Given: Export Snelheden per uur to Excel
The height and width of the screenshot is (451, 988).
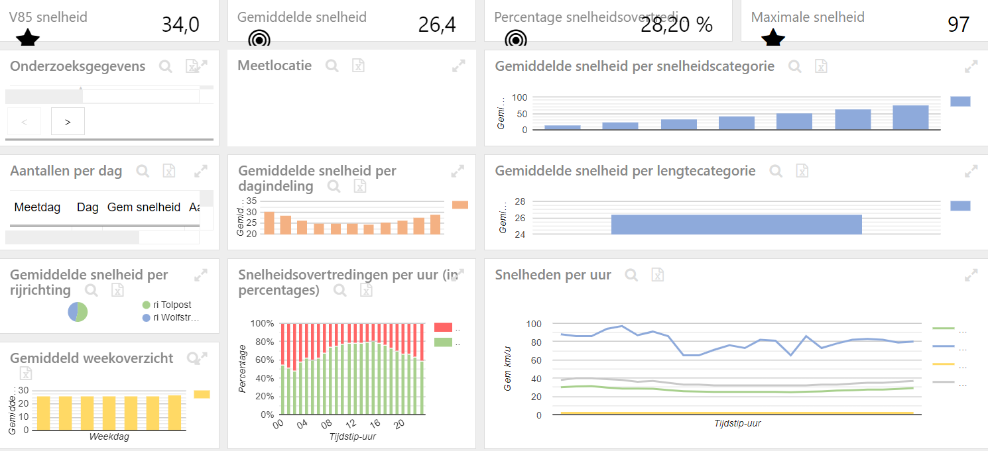Looking at the screenshot, I should [x=657, y=275].
